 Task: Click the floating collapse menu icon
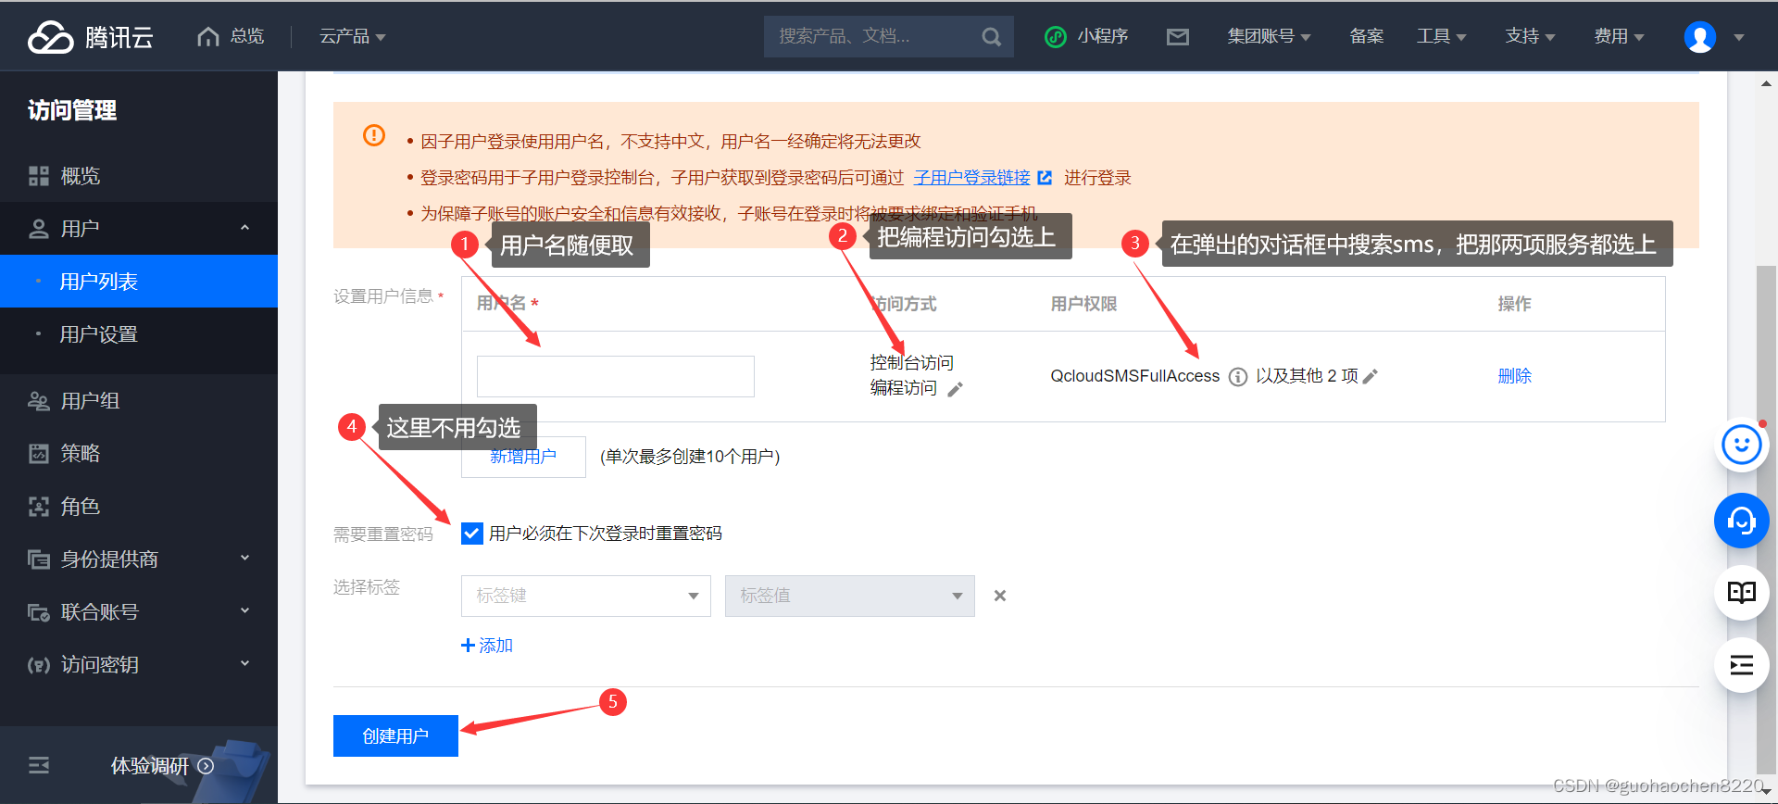tap(1742, 665)
